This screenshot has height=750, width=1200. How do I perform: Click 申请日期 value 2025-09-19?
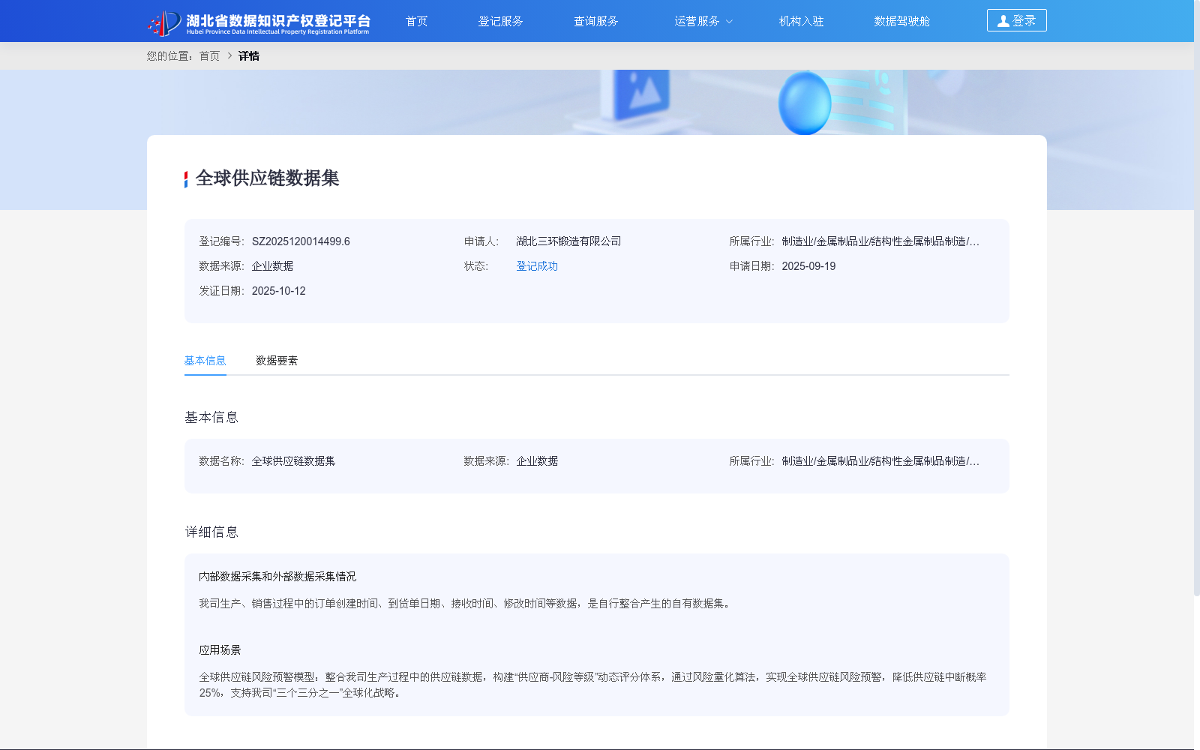pos(808,266)
